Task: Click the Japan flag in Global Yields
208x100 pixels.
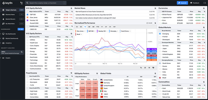Action: [x=102, y=94]
